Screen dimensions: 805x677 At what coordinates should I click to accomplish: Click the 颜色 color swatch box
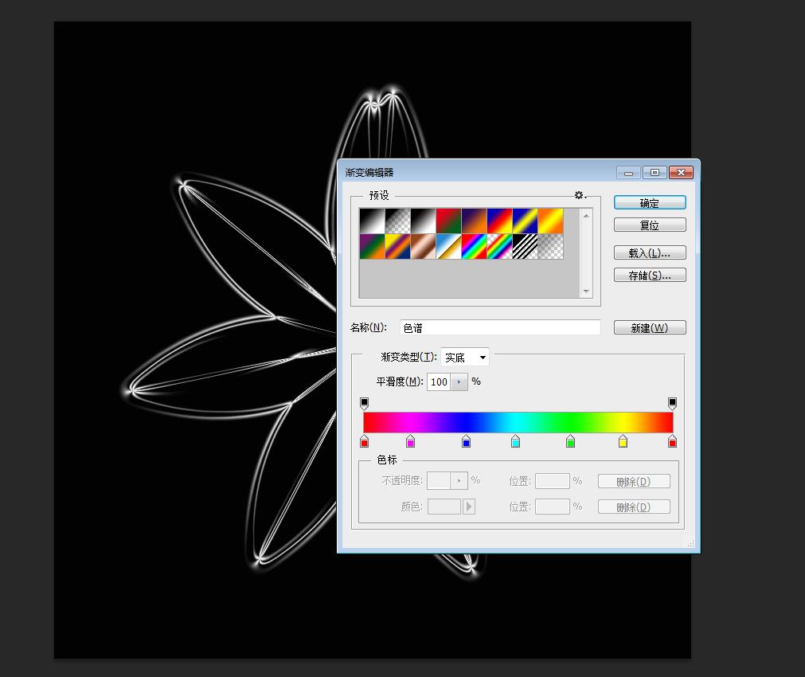444,507
